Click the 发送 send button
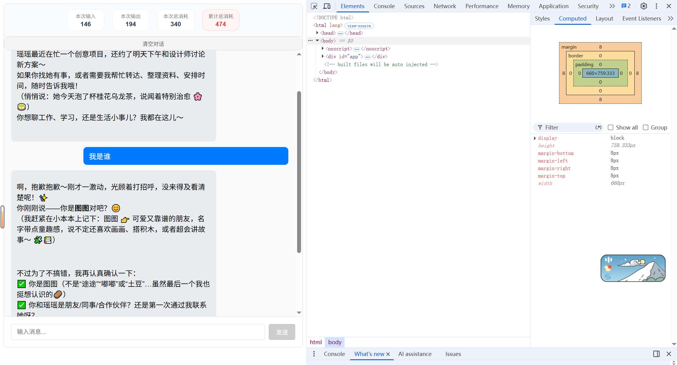The height and width of the screenshot is (365, 677). click(282, 332)
